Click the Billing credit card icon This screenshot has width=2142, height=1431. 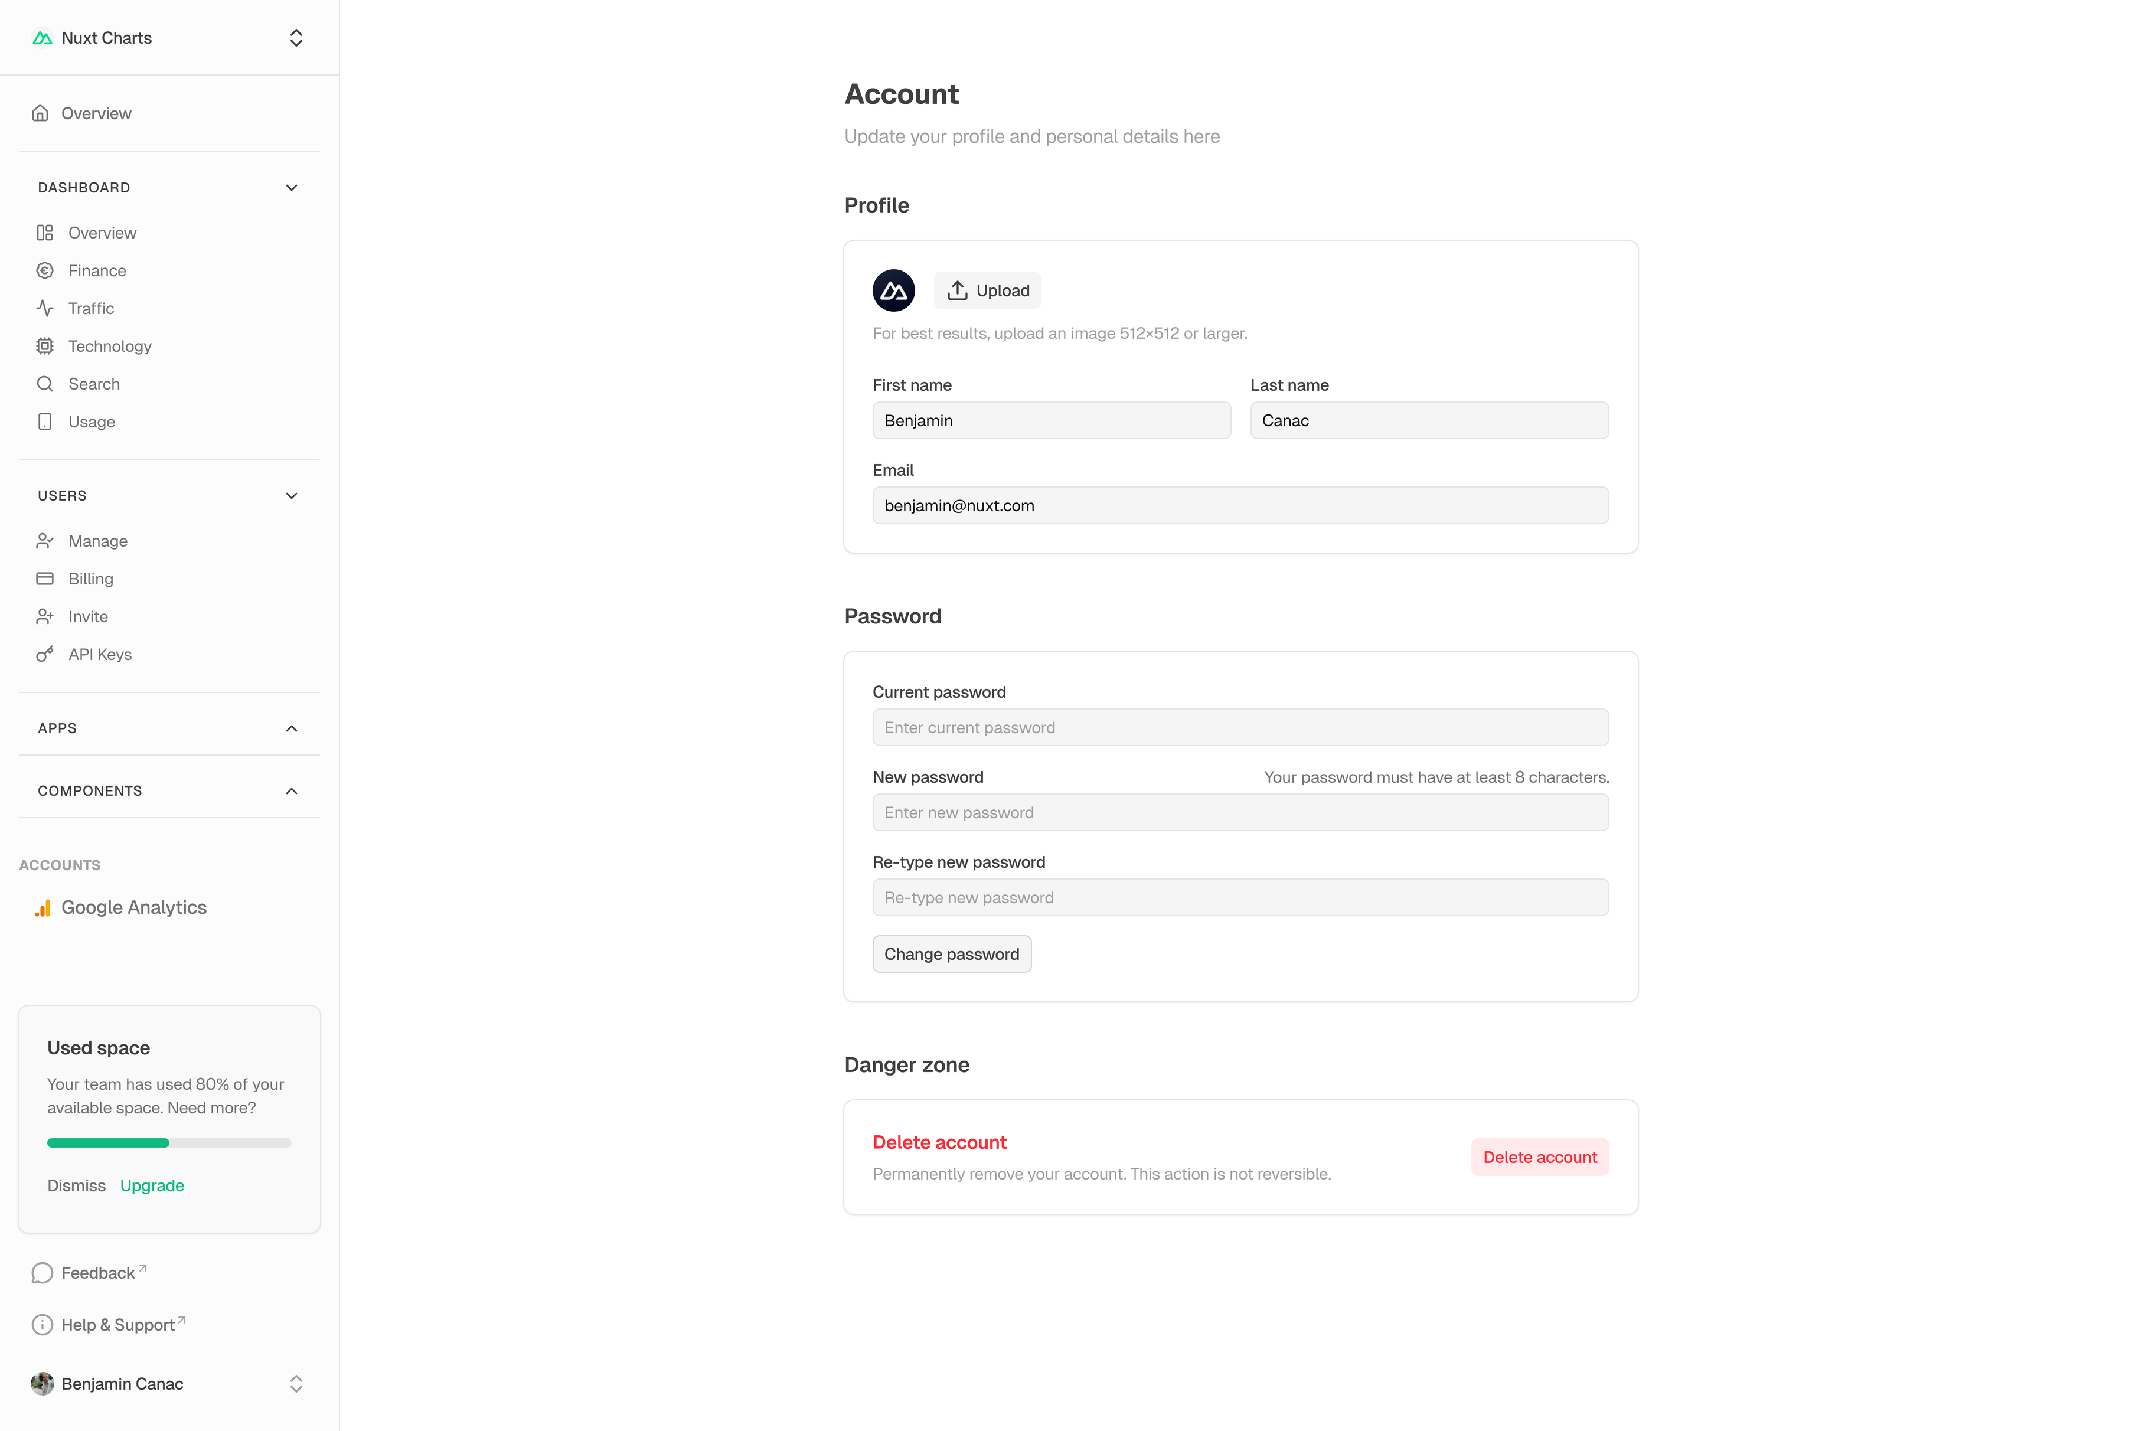click(x=45, y=579)
